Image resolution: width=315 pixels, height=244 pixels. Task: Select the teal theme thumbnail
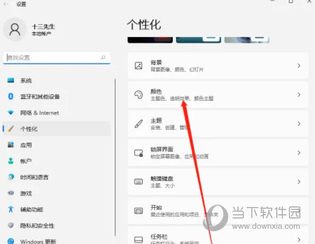(198, 40)
